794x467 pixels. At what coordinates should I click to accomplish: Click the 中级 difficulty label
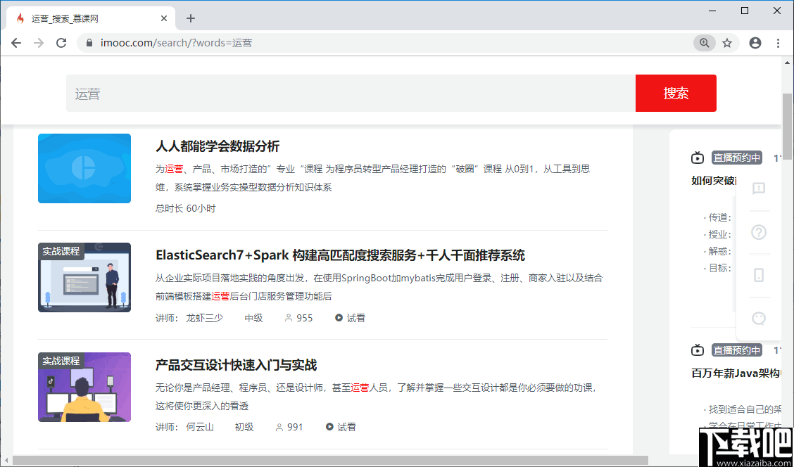point(253,318)
